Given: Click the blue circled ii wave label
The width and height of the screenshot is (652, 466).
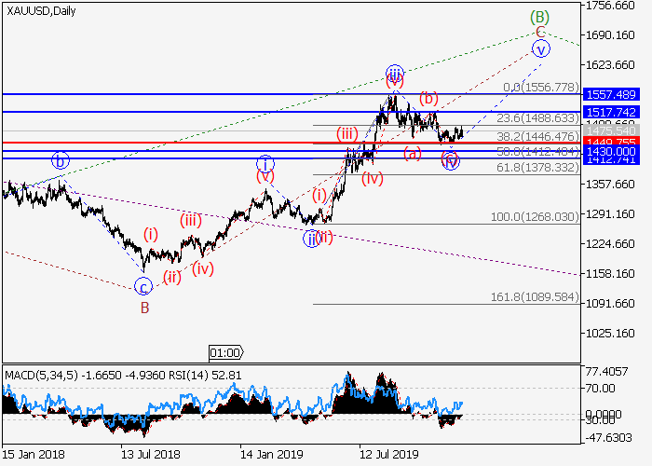Looking at the screenshot, I should (x=311, y=239).
